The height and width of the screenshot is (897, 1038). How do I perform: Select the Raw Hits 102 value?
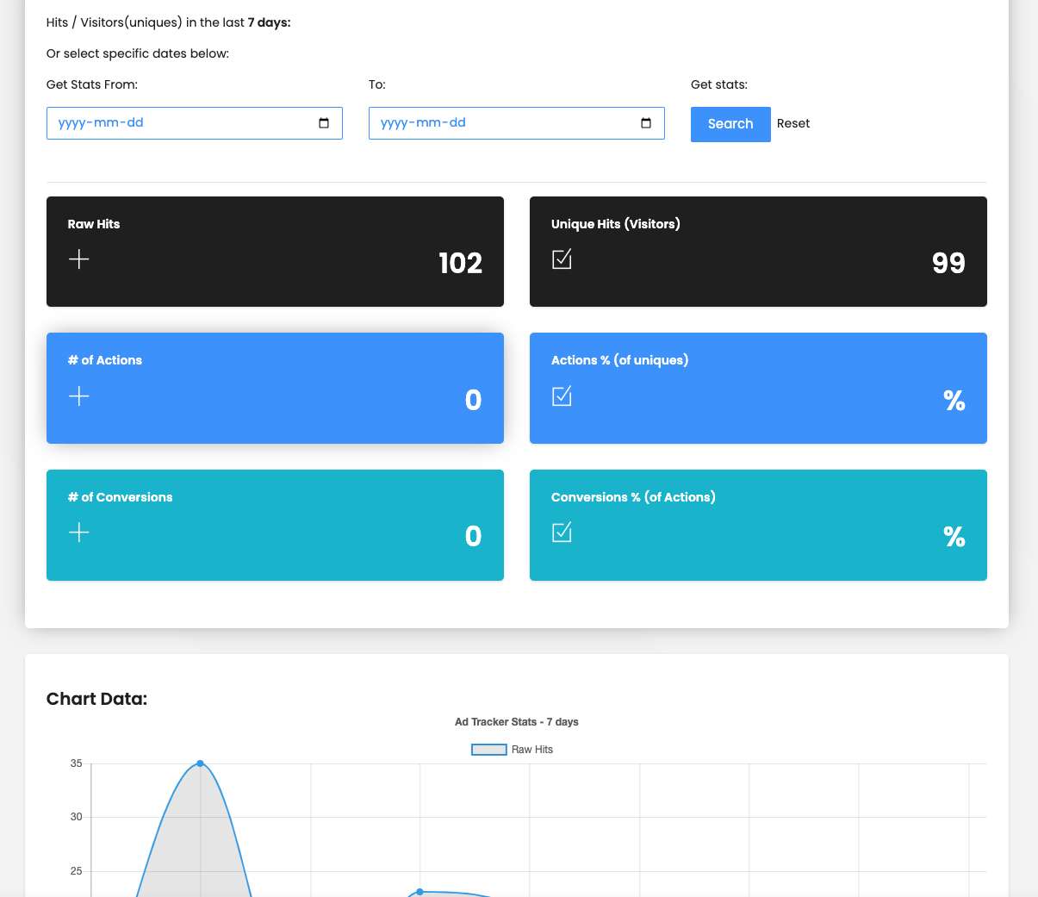(460, 263)
